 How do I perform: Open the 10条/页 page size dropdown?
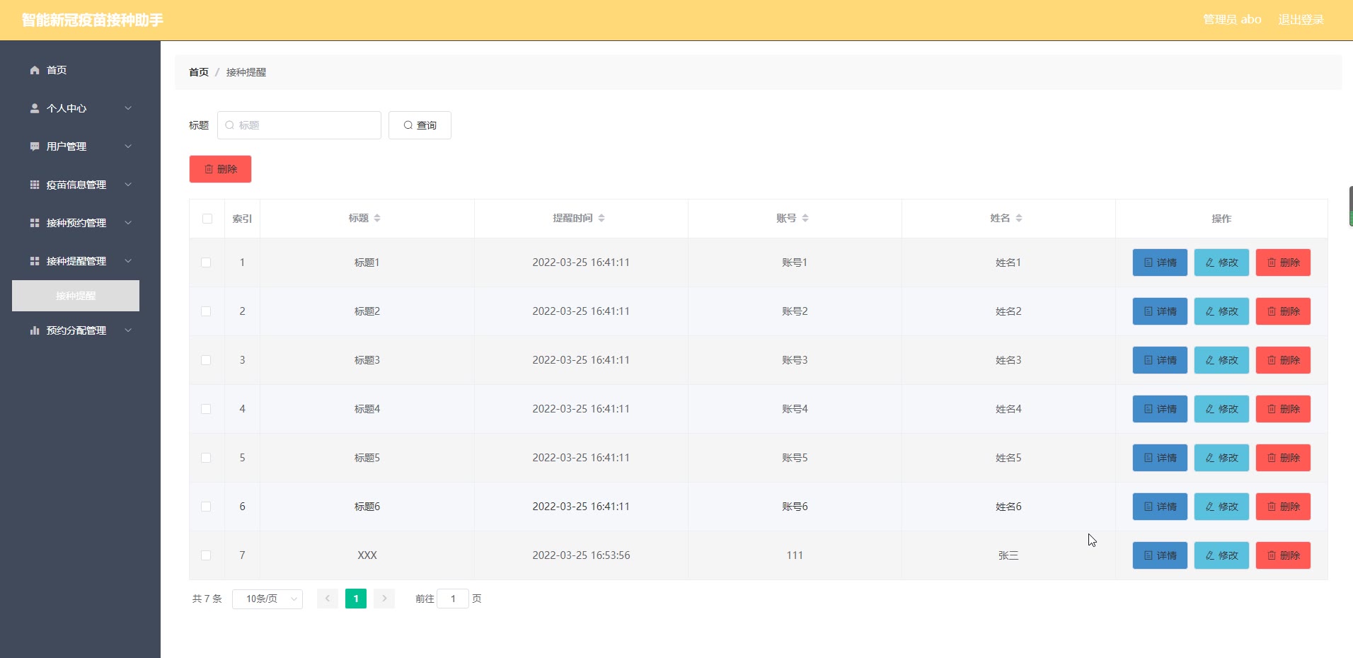coord(267,599)
